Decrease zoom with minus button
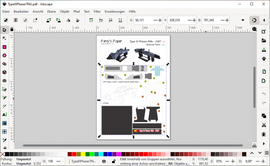Screen dimensions: 270x166 (x=227, y=161)
